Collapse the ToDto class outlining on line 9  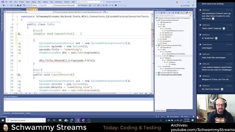17,24
